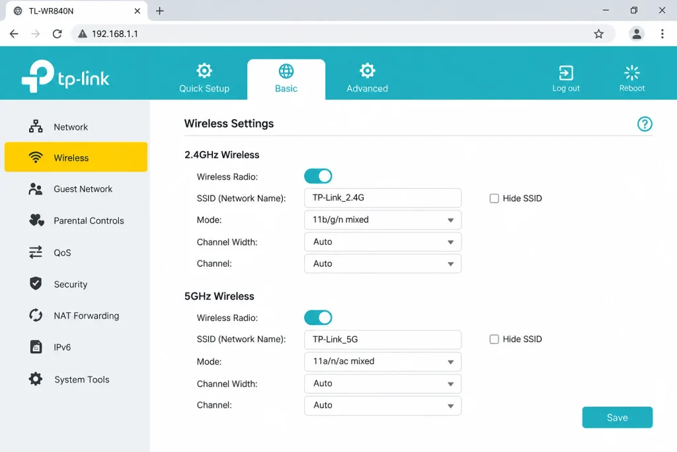This screenshot has height=452, width=677.
Task: Click the NAT Forwarding cycle icon
Action: (x=36, y=315)
